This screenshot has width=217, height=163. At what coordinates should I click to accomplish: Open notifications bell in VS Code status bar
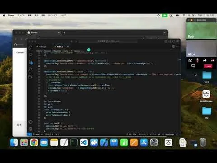[x=177, y=134]
